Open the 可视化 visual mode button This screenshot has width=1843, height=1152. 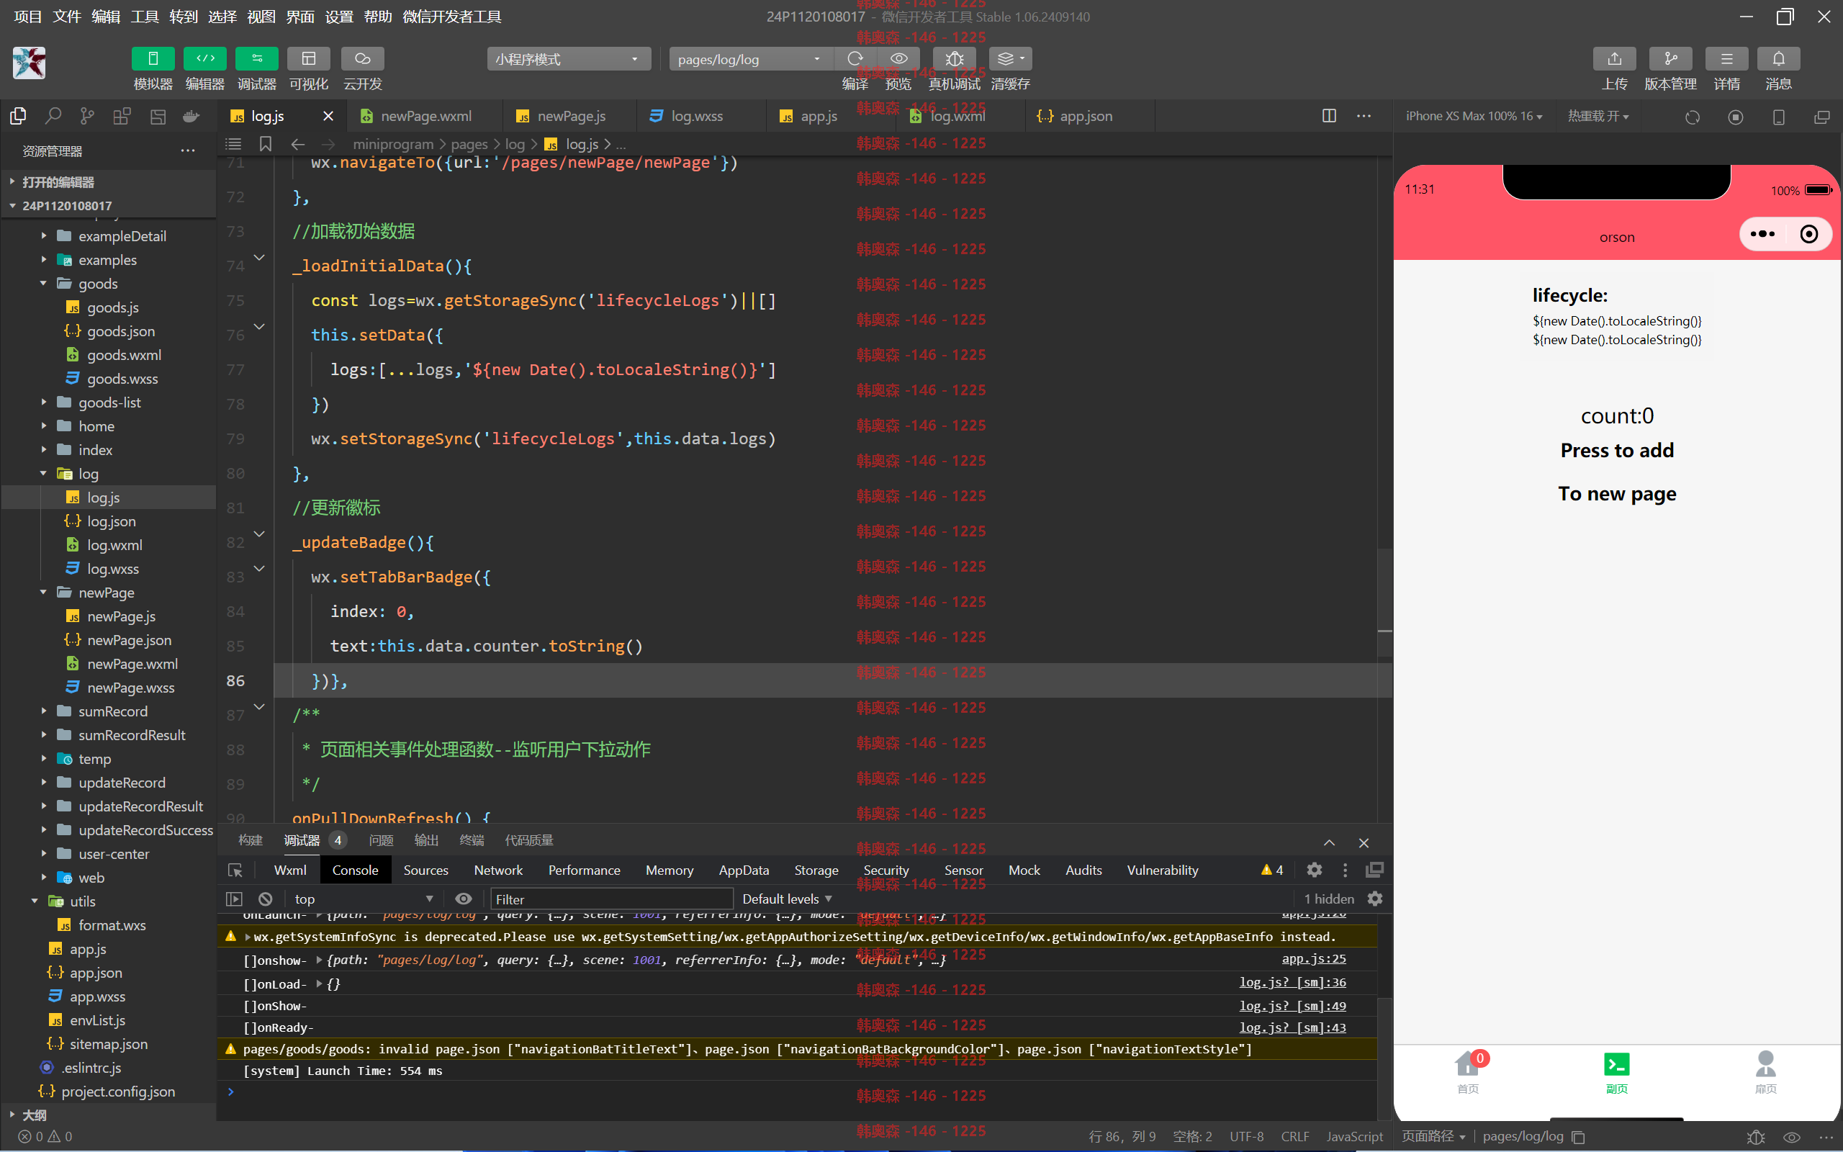pos(308,58)
